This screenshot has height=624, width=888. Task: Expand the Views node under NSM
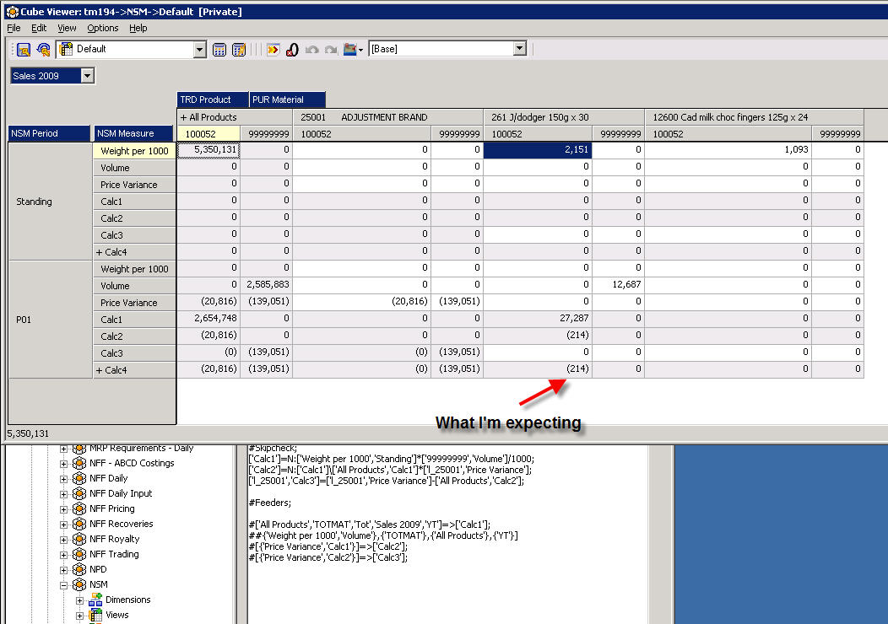(79, 616)
